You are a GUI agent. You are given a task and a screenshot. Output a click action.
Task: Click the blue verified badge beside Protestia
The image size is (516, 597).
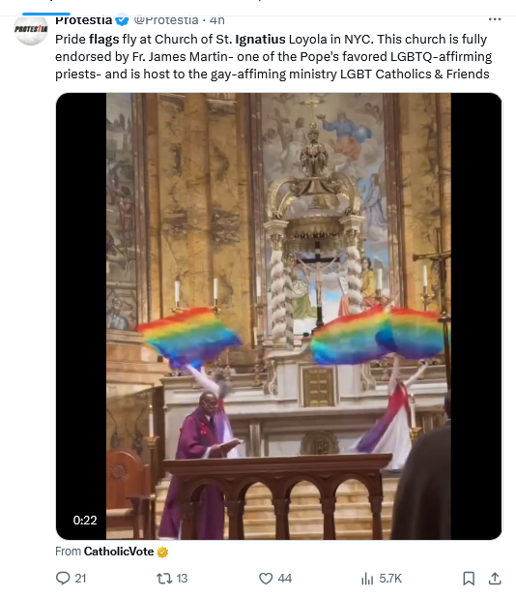pos(122,20)
